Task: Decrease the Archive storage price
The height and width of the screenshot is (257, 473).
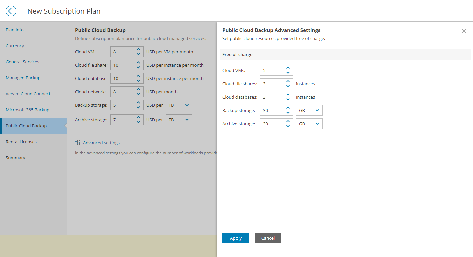Action: [138, 122]
